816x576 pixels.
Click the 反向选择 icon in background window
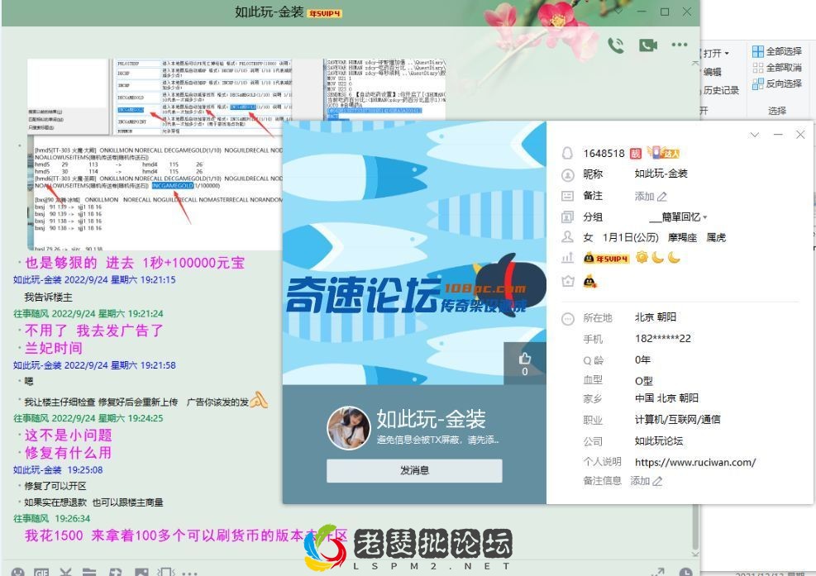pyautogui.click(x=757, y=83)
